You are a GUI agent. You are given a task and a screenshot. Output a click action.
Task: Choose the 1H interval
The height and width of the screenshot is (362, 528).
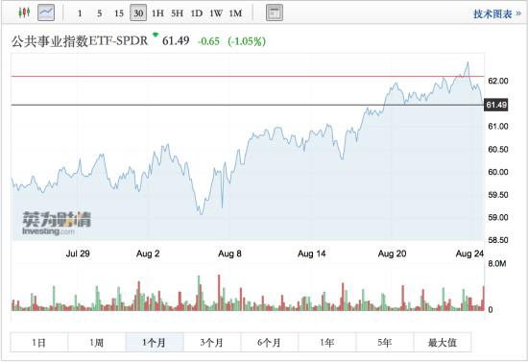click(x=157, y=13)
